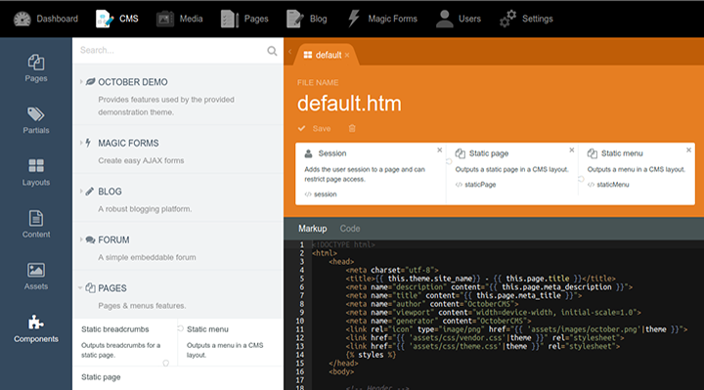Close the default tab
This screenshot has width=704, height=390.
[x=347, y=55]
